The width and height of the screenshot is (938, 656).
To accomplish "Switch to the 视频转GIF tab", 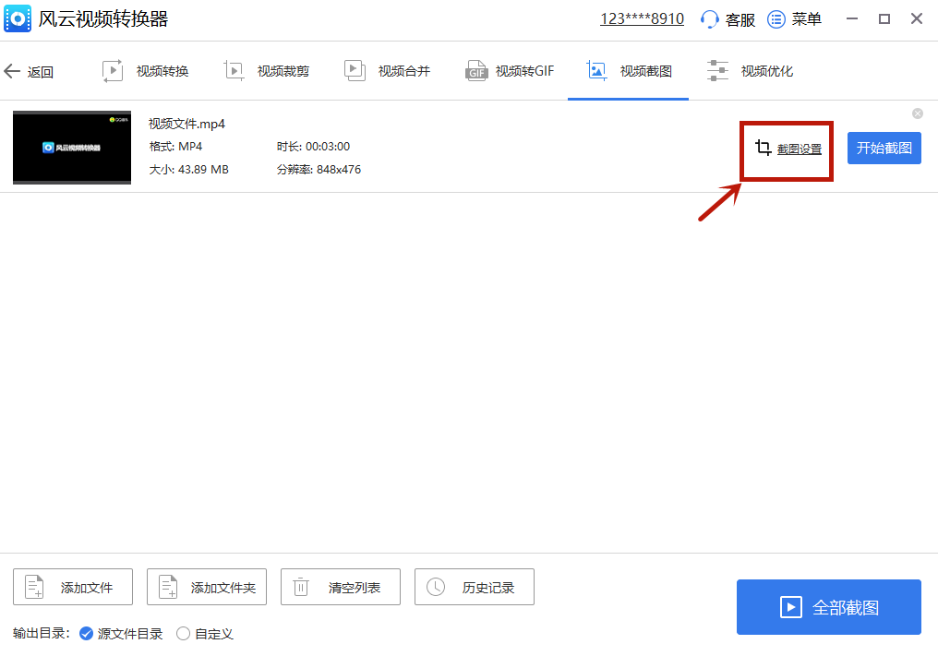I will (510, 71).
